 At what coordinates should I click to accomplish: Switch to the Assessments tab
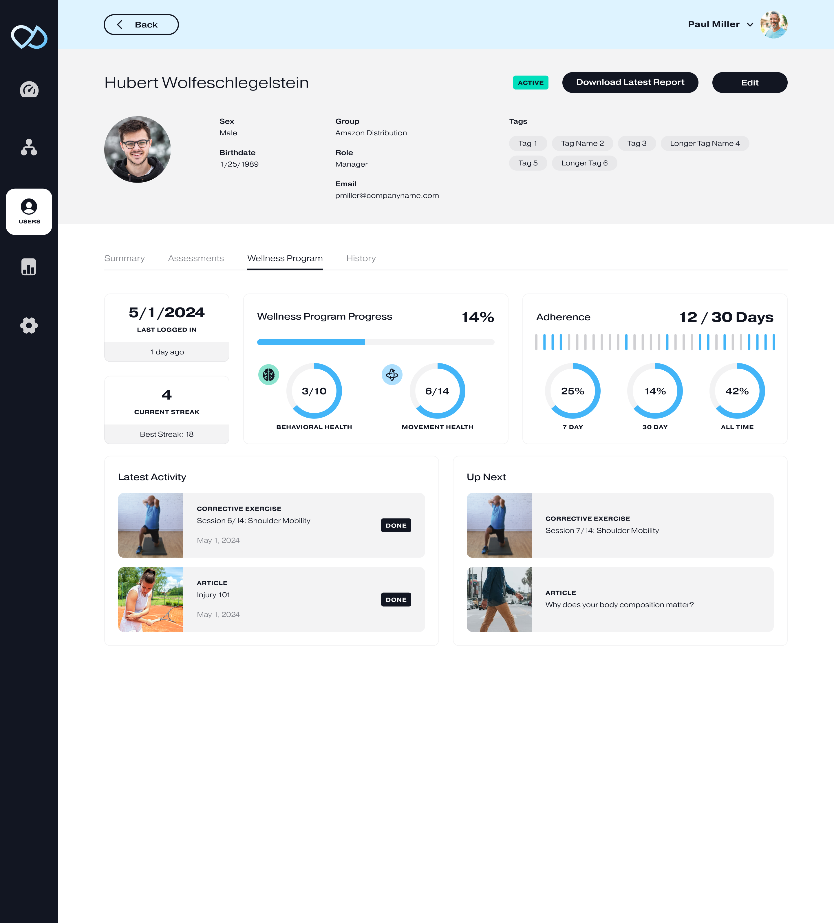tap(196, 258)
